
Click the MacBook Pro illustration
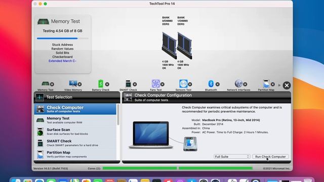coord(151,135)
